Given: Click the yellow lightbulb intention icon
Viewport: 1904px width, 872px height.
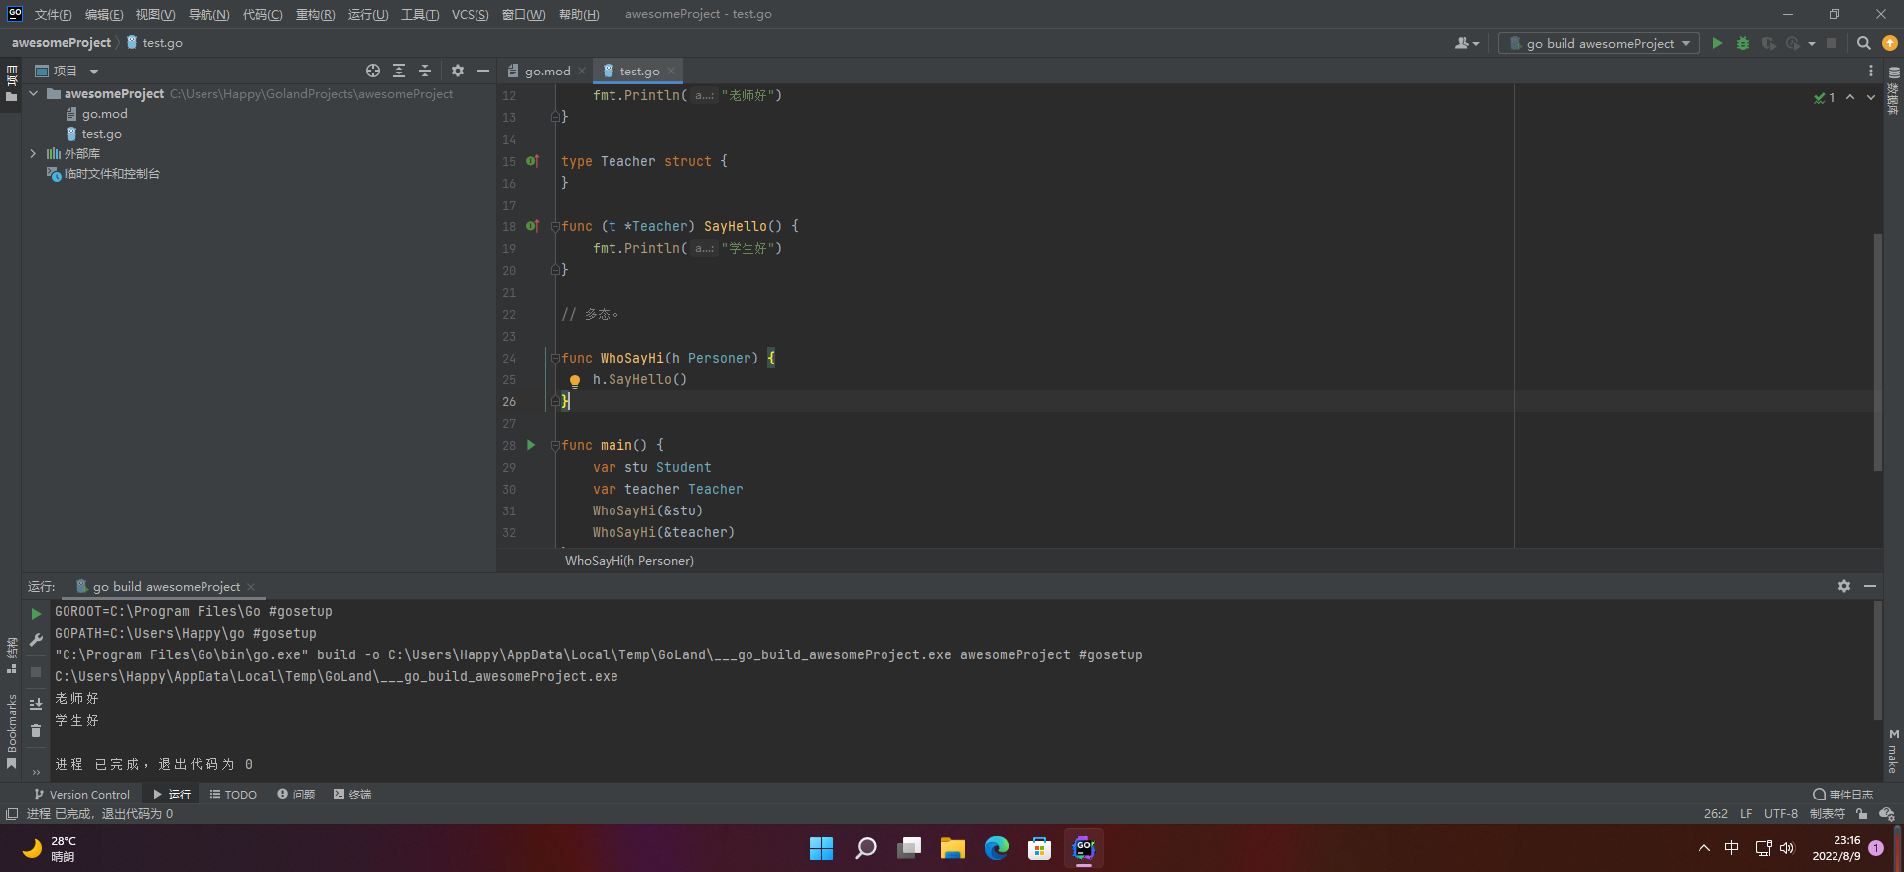Looking at the screenshot, I should coord(574,380).
